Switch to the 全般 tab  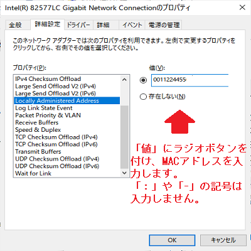[x=18, y=25]
